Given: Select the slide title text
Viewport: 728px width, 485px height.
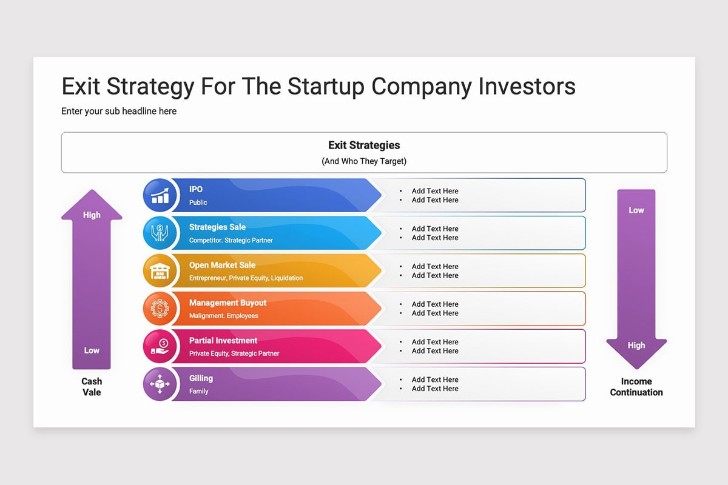Looking at the screenshot, I should coord(318,86).
